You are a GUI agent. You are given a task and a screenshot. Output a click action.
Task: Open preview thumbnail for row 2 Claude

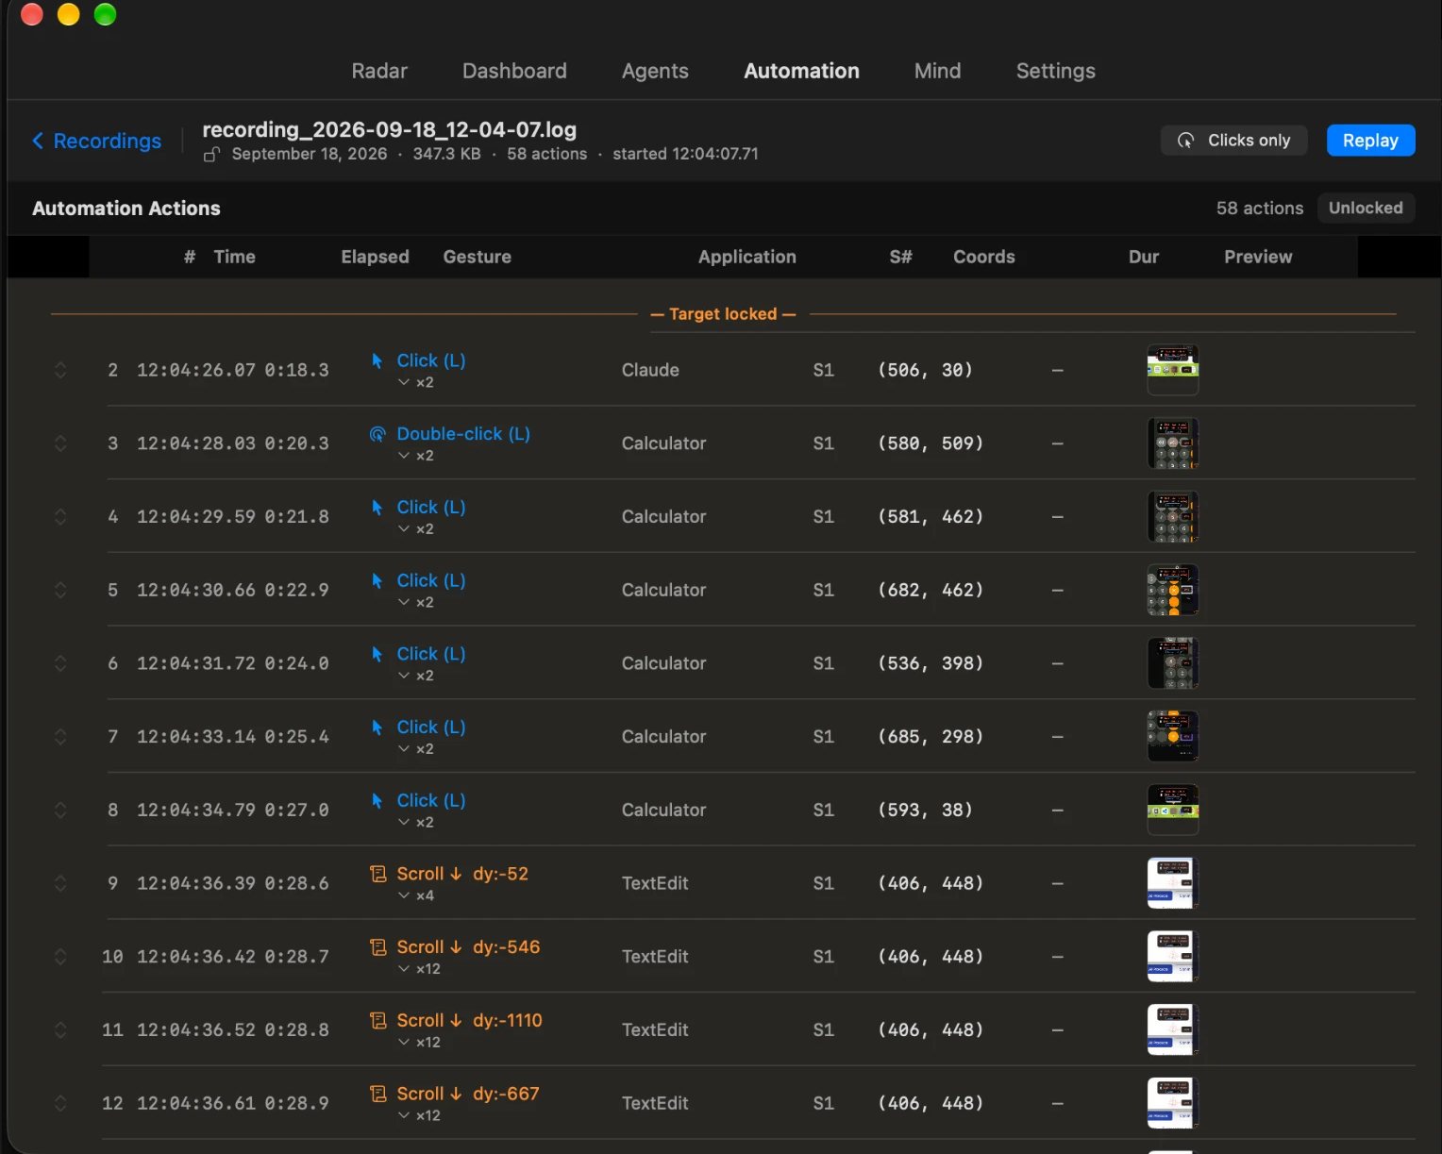coord(1172,370)
